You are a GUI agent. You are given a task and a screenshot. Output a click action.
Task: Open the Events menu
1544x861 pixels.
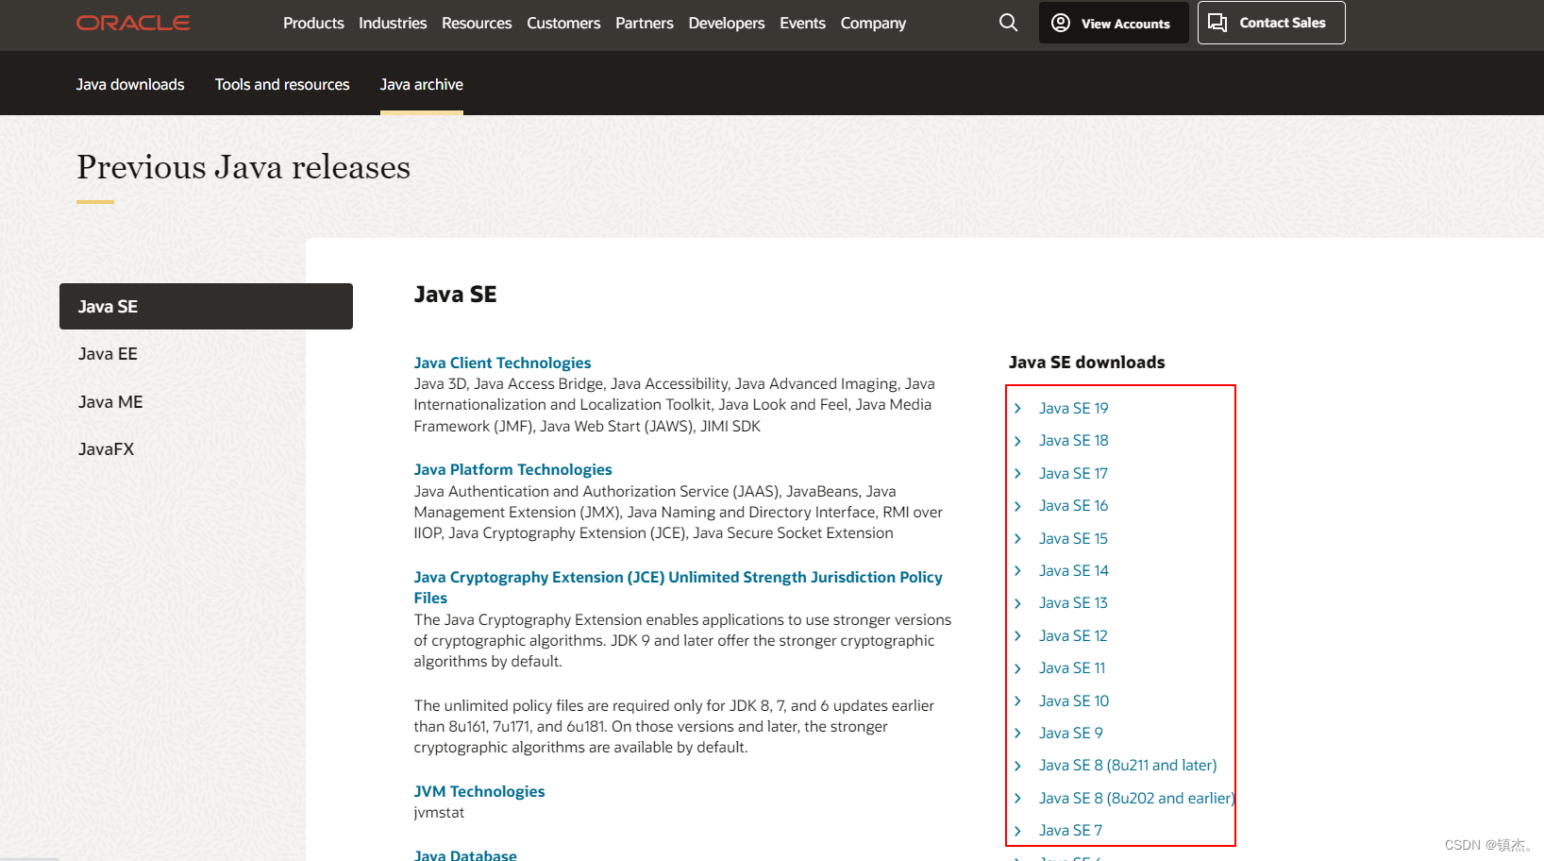(802, 23)
